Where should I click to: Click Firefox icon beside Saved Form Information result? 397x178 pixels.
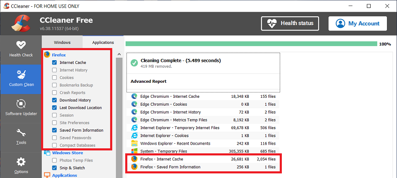[x=134, y=167]
